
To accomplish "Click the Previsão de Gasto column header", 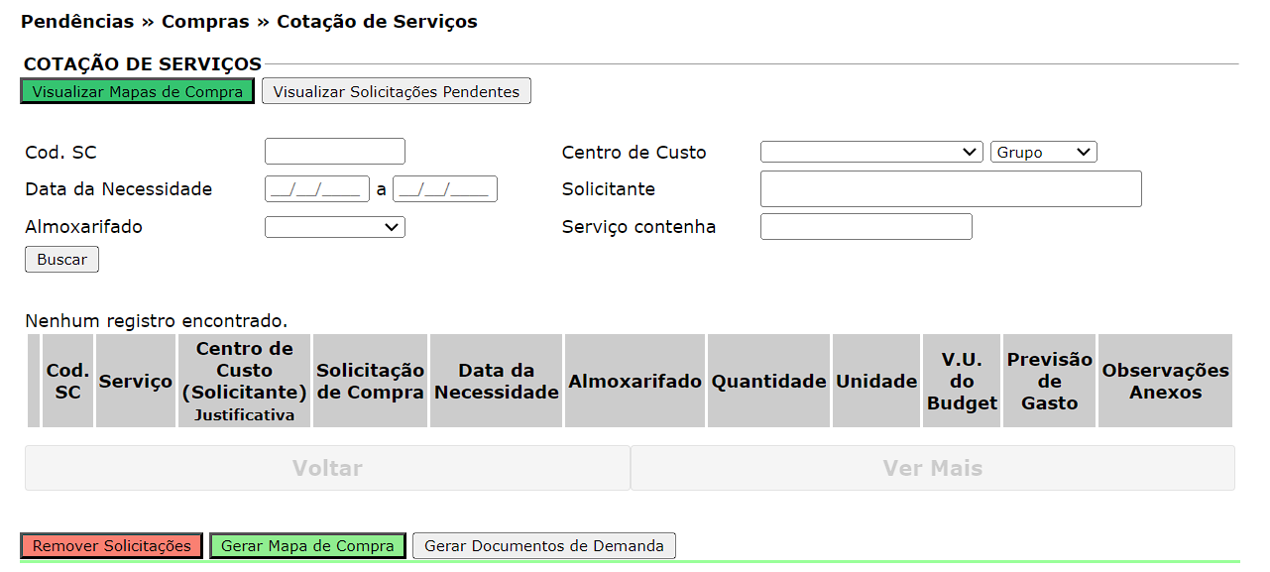I will click(1049, 382).
